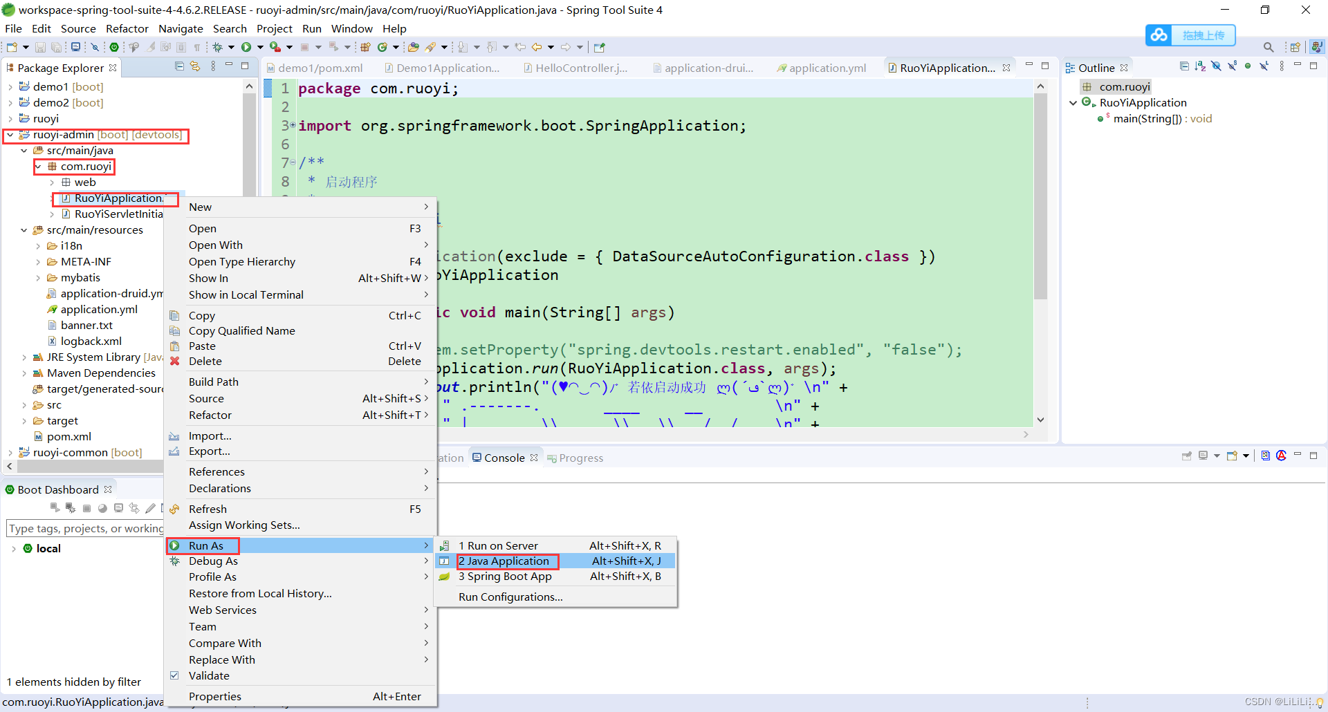This screenshot has height=712, width=1328.
Task: Close the RuoYiApplication editor tab
Action: [1006, 68]
